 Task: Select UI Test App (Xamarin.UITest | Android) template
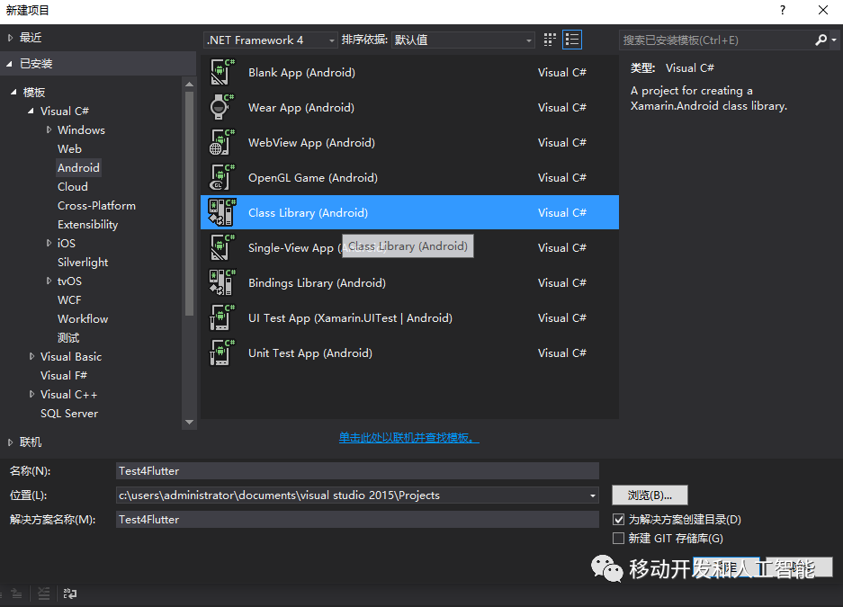pos(409,318)
